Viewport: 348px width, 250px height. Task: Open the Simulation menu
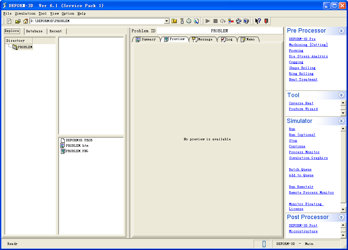[x=25, y=14]
